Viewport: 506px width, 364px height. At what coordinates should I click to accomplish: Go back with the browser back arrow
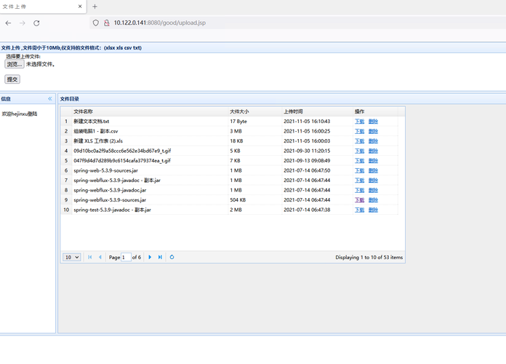(x=9, y=23)
